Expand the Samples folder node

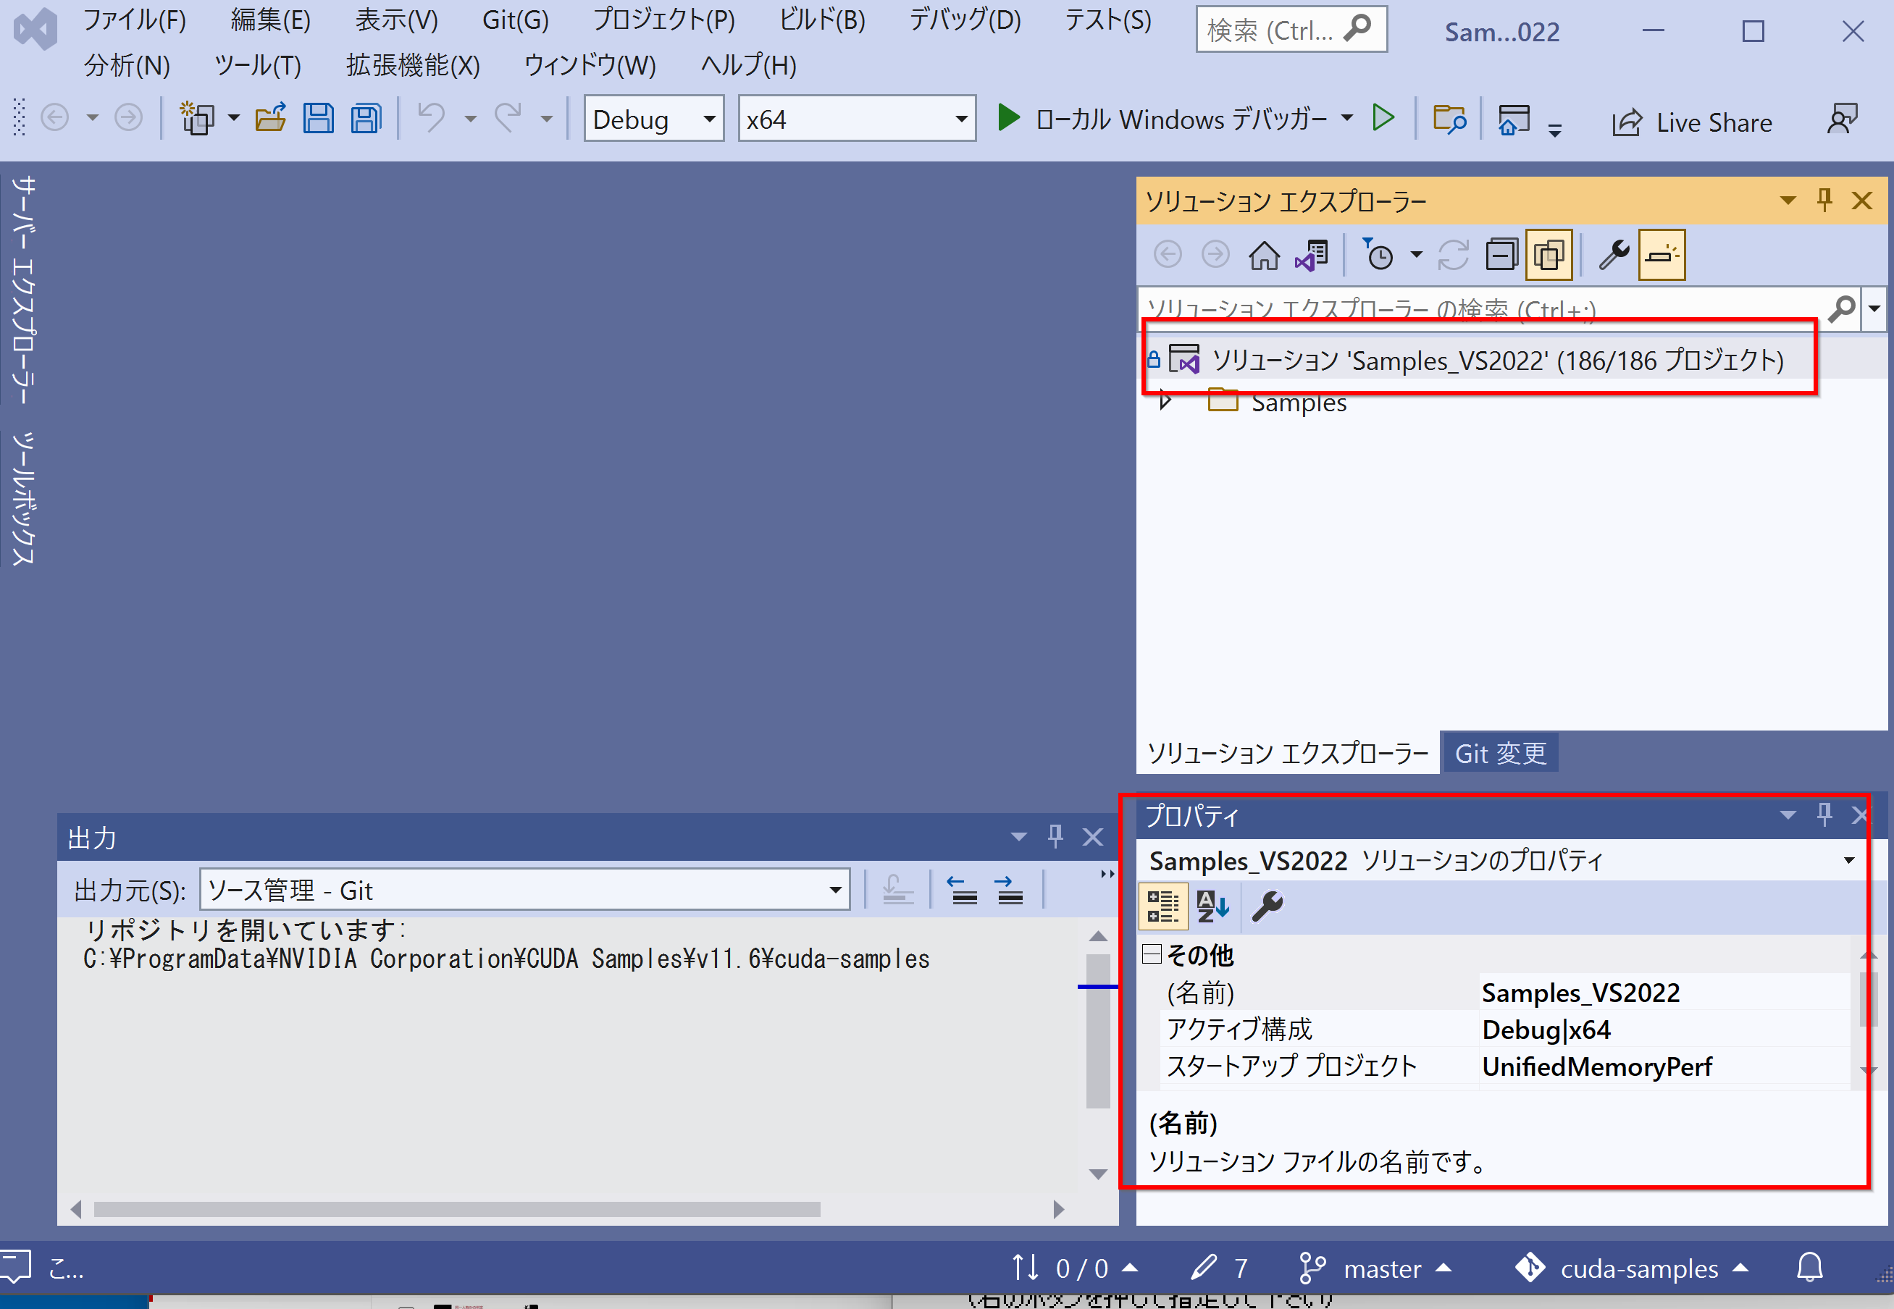click(x=1165, y=402)
